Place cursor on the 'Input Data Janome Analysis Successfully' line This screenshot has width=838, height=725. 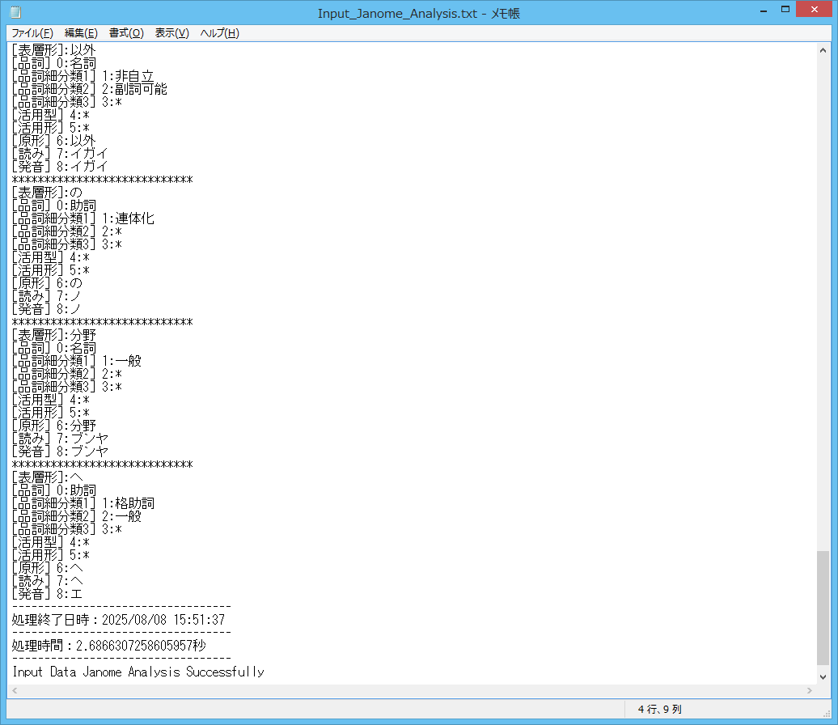pos(138,672)
